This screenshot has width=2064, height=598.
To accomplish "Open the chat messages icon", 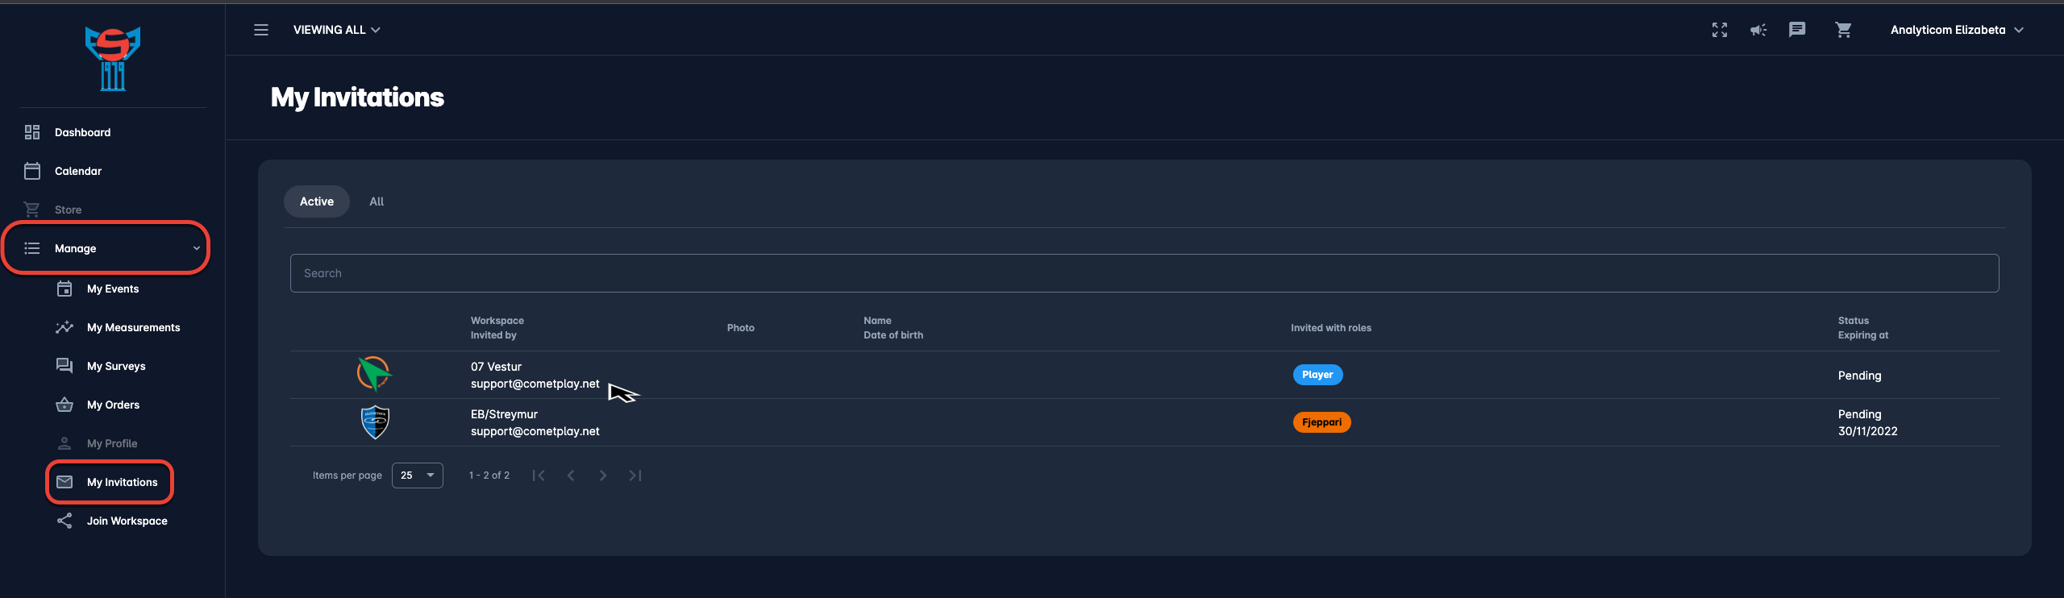I will pyautogui.click(x=1796, y=30).
